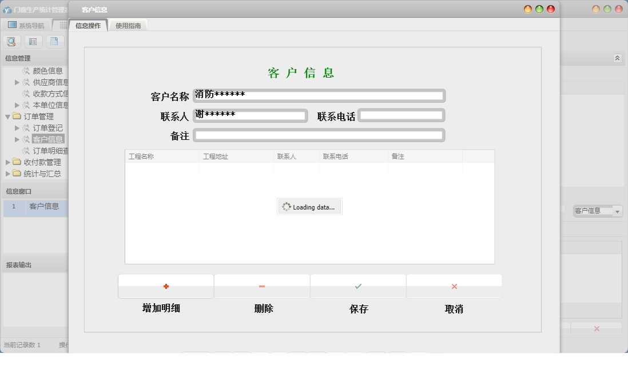Expand the 统计与汇总 folder
Viewport: 628px width, 374px height.
[x=8, y=174]
